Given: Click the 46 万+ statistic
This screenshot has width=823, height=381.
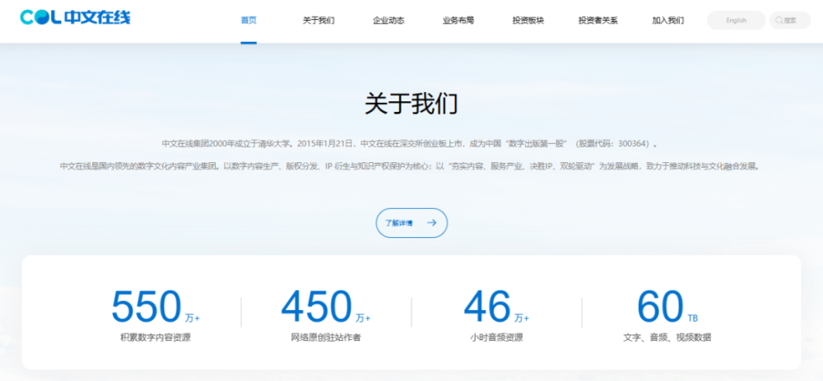Looking at the screenshot, I should 496,307.
